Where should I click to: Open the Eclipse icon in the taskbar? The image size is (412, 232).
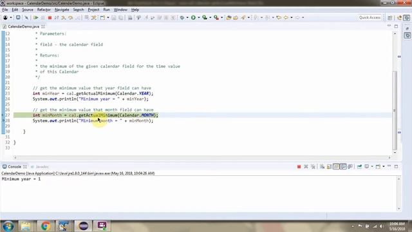point(83,226)
